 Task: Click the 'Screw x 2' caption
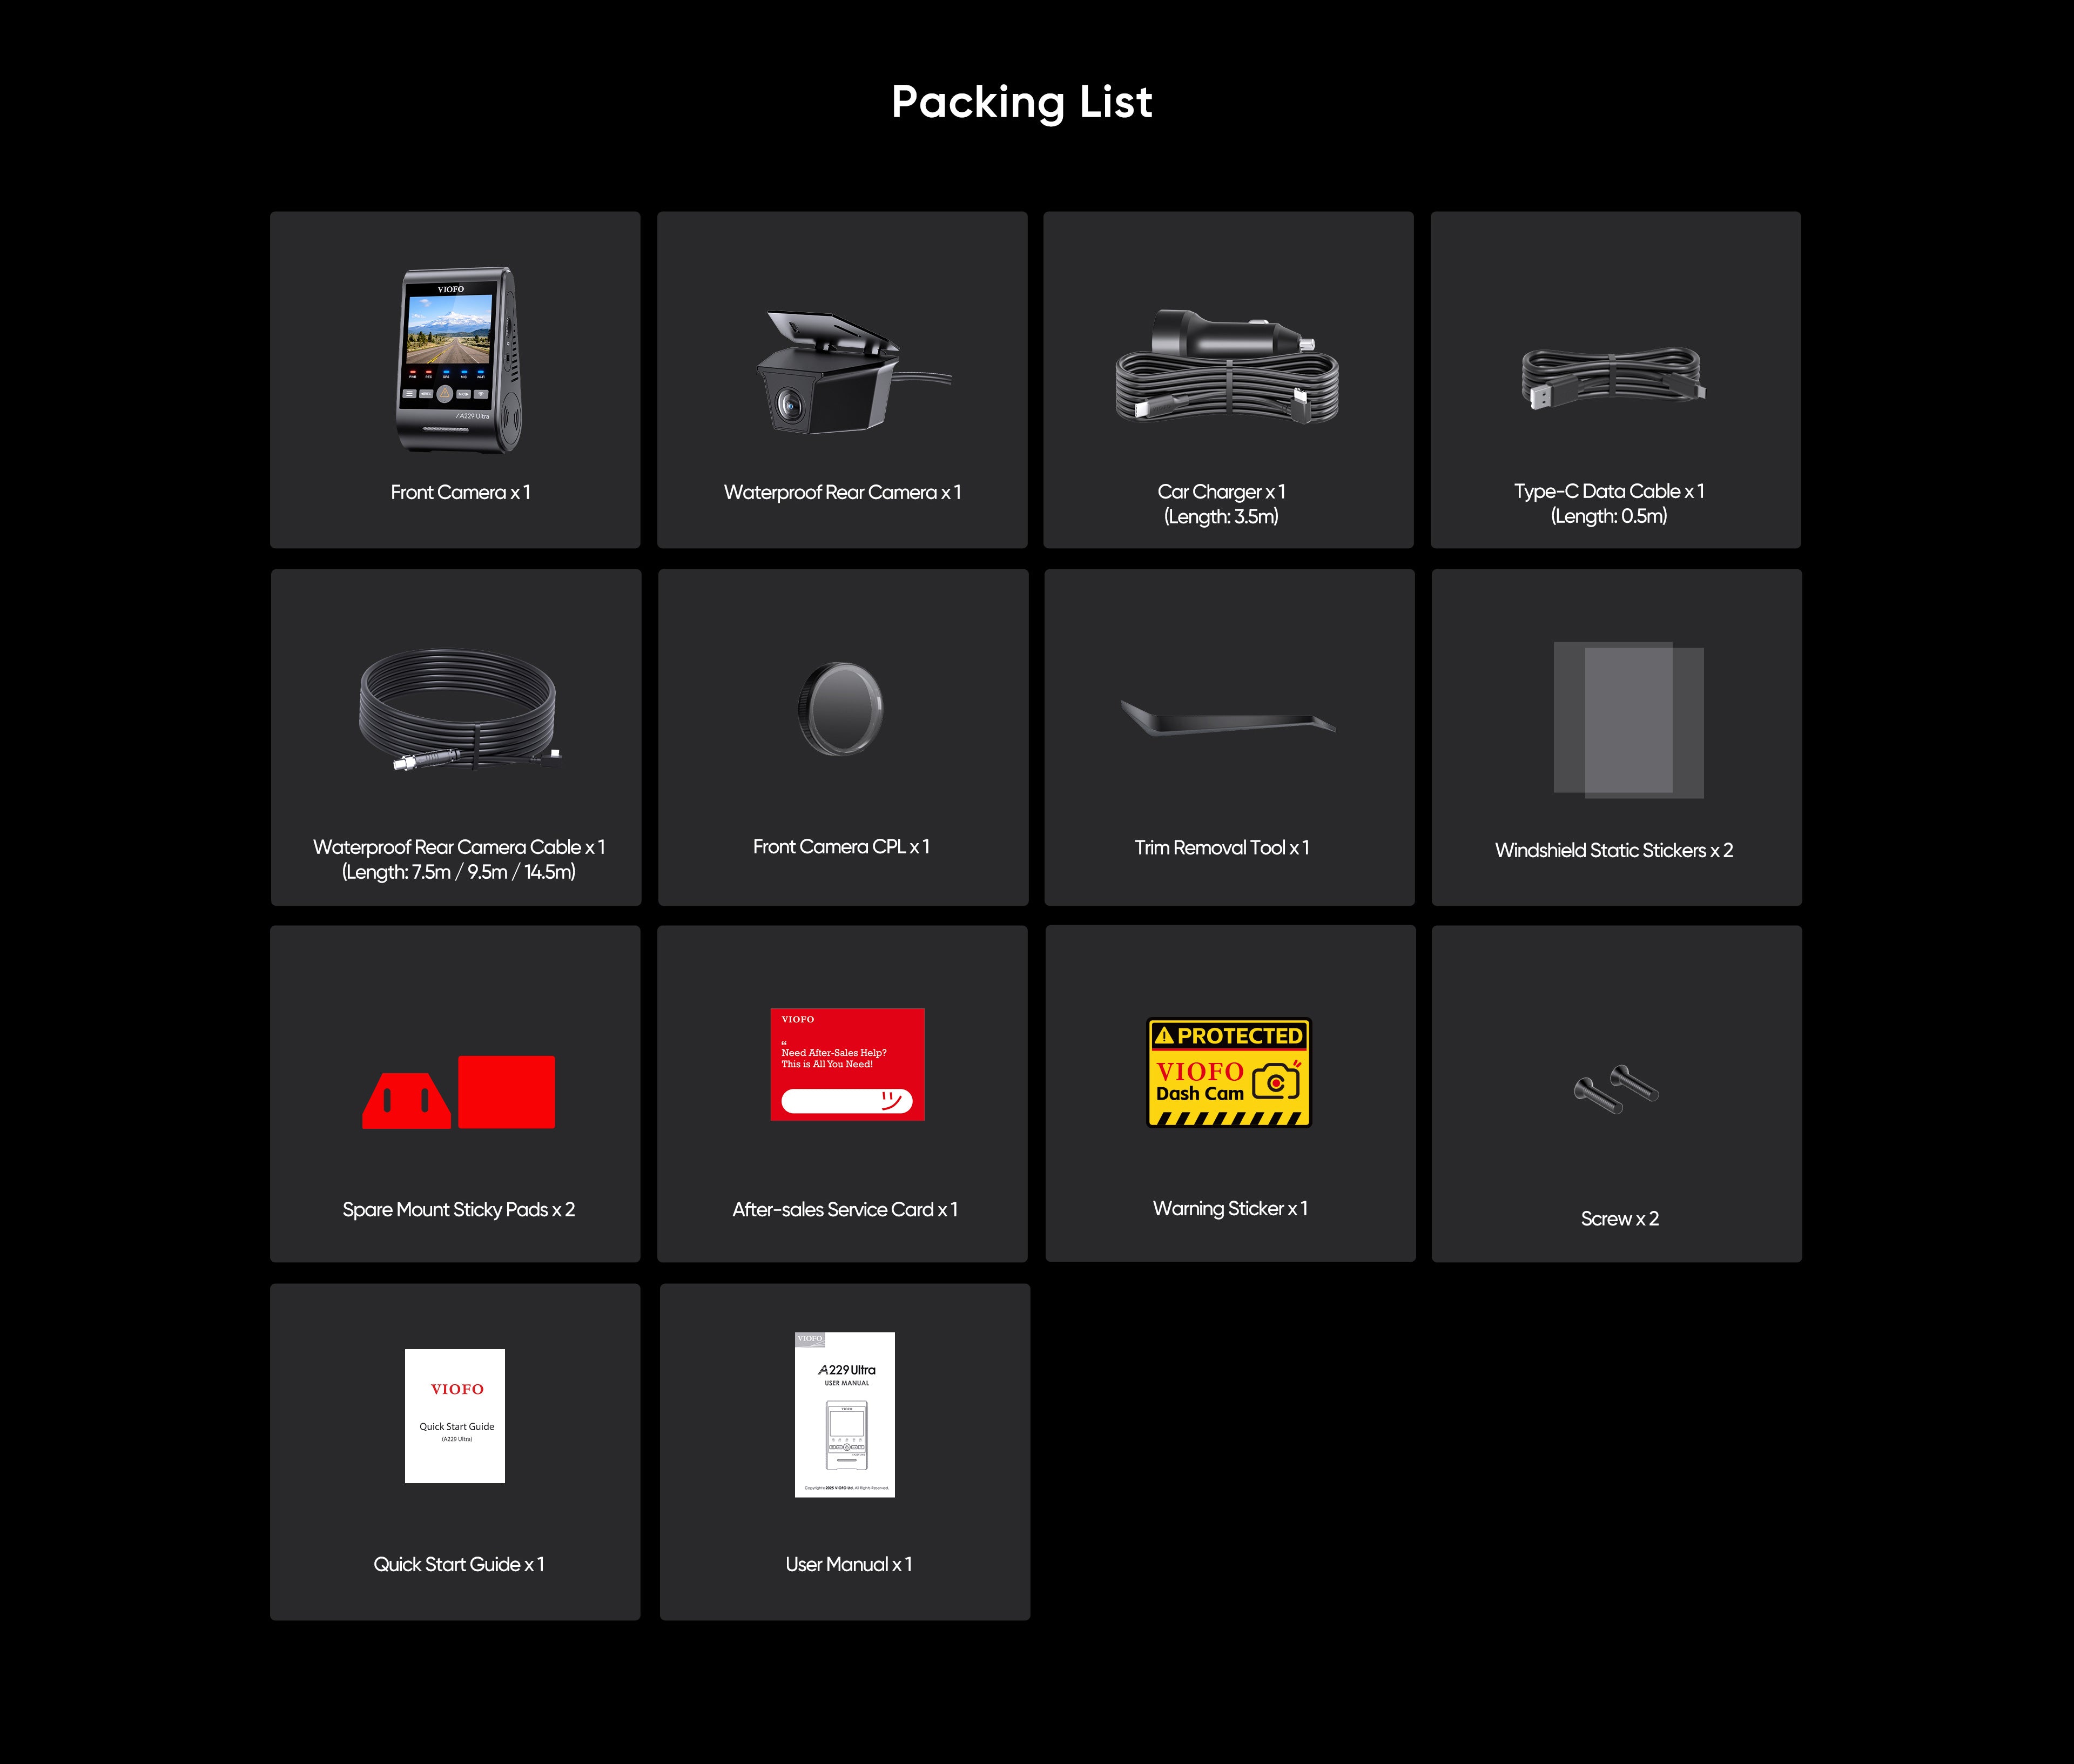(1619, 1218)
